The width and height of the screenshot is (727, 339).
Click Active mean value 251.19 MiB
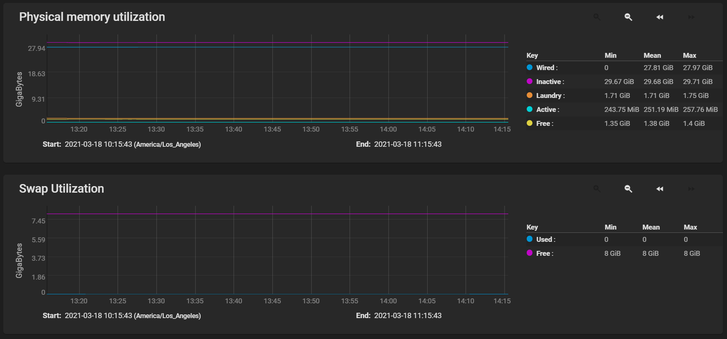(661, 109)
